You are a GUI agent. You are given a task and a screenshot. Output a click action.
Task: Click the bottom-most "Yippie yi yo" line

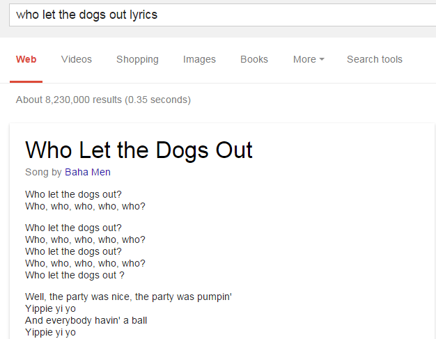point(50,332)
